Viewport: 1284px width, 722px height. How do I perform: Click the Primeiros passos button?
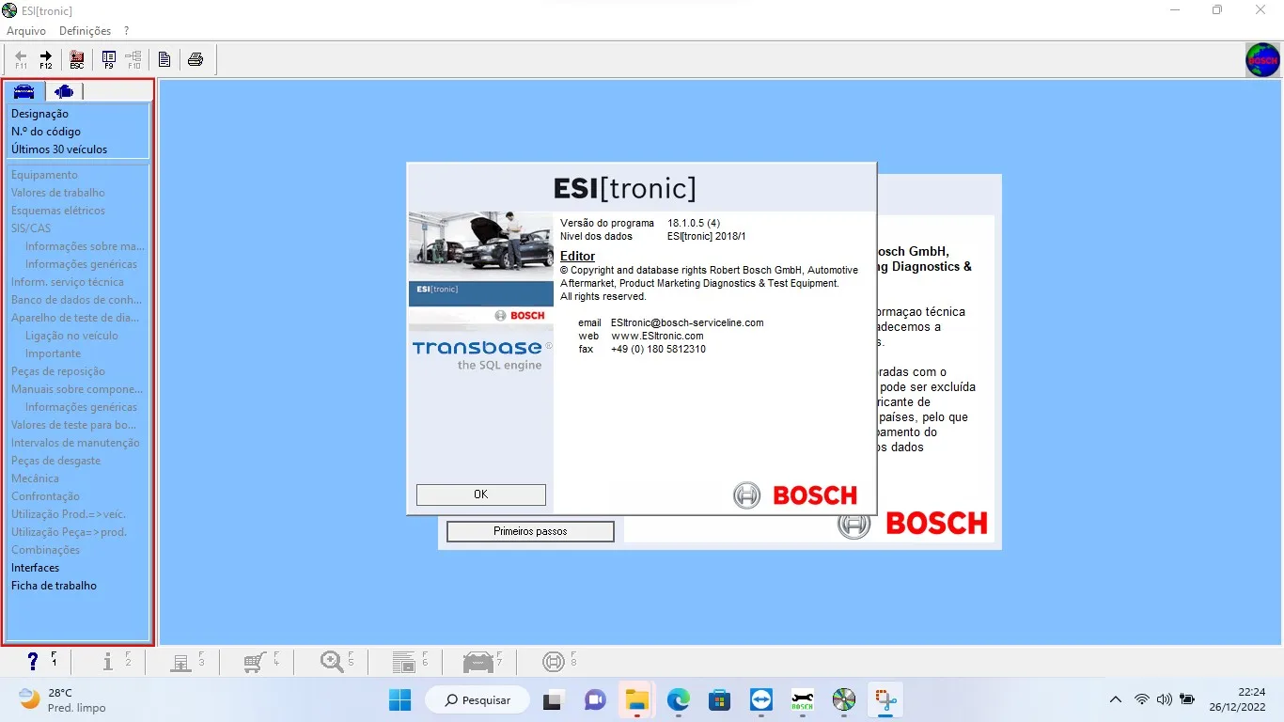click(x=530, y=531)
